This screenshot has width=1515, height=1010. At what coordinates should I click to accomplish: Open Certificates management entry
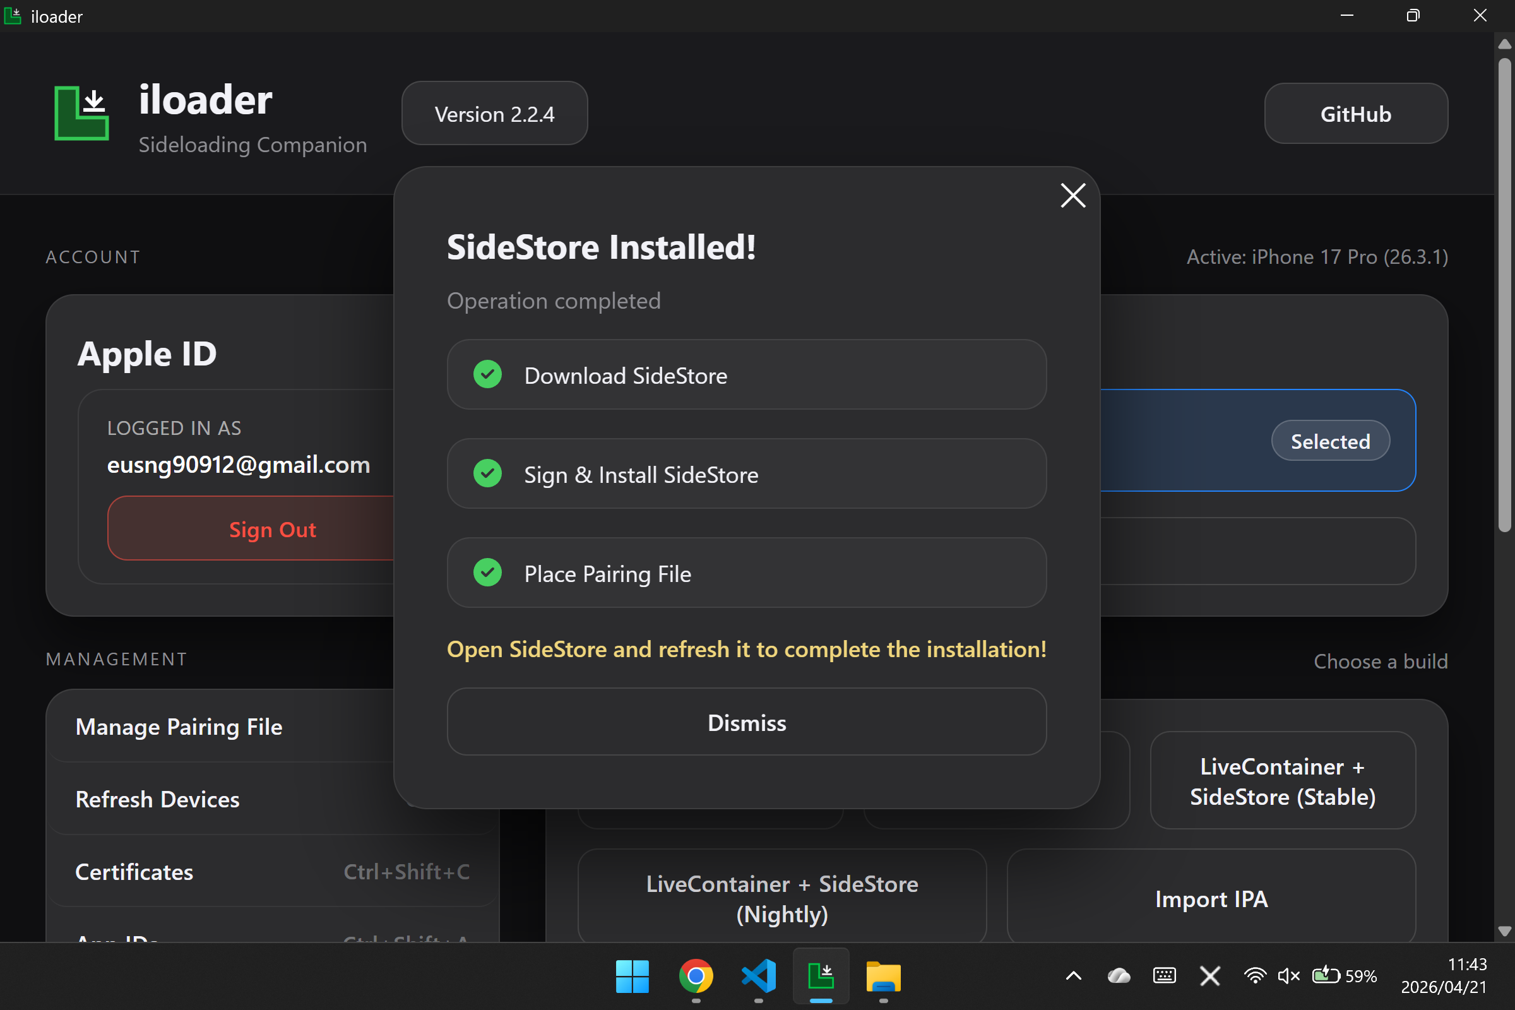[274, 872]
